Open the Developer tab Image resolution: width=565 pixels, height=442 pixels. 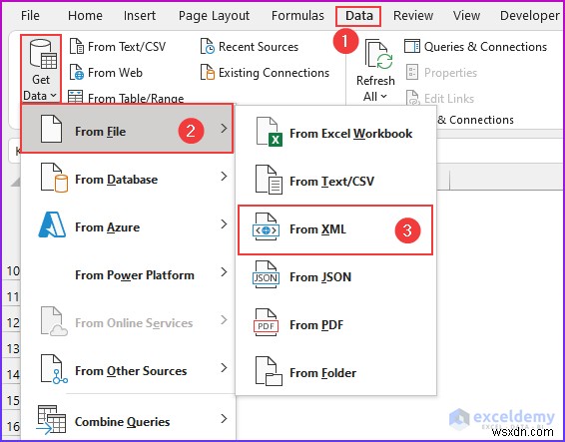529,16
